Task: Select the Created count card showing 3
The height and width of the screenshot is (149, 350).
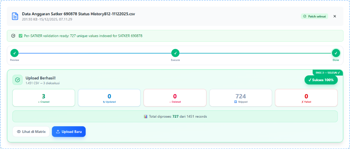Action: (x=43, y=98)
